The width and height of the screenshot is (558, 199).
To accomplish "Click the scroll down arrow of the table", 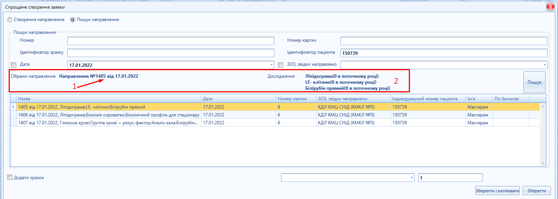I will click(x=543, y=163).
